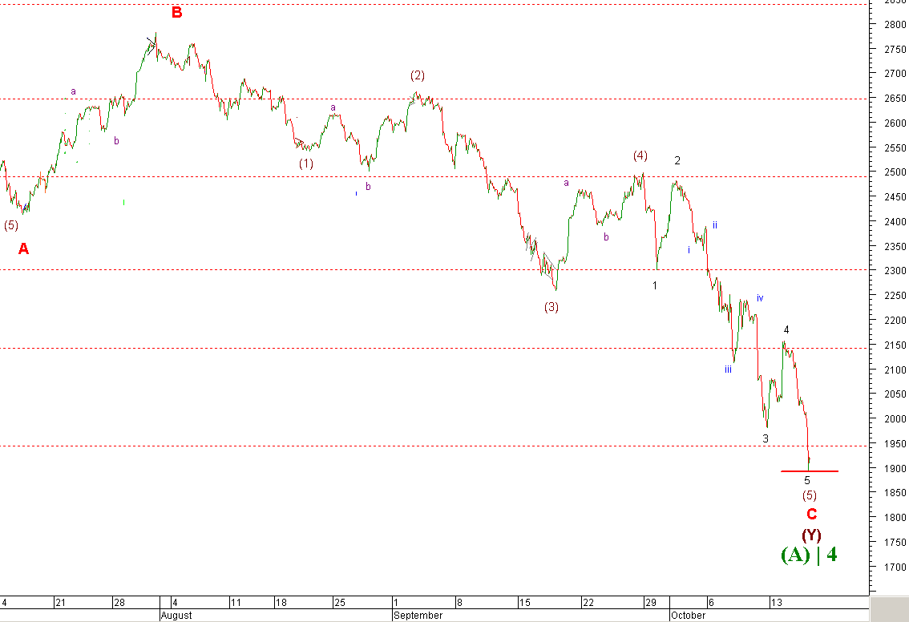Click the (1) wave label

(306, 164)
